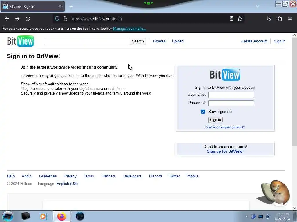The height and width of the screenshot is (222, 297).
Task: Open the Can't access your account link
Action: (x=225, y=127)
